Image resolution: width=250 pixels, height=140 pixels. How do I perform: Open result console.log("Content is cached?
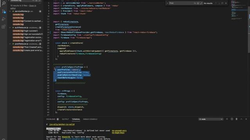pyautogui.click(x=28, y=21)
